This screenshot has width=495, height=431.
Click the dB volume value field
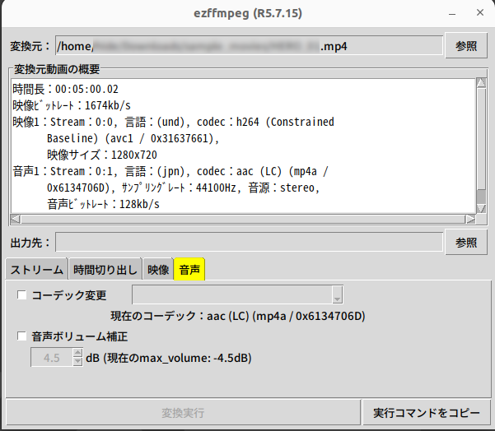tap(51, 358)
